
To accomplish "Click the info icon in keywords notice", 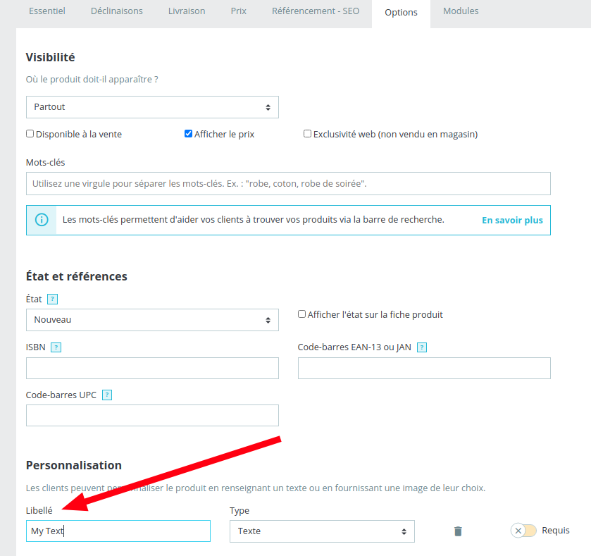I will (42, 220).
